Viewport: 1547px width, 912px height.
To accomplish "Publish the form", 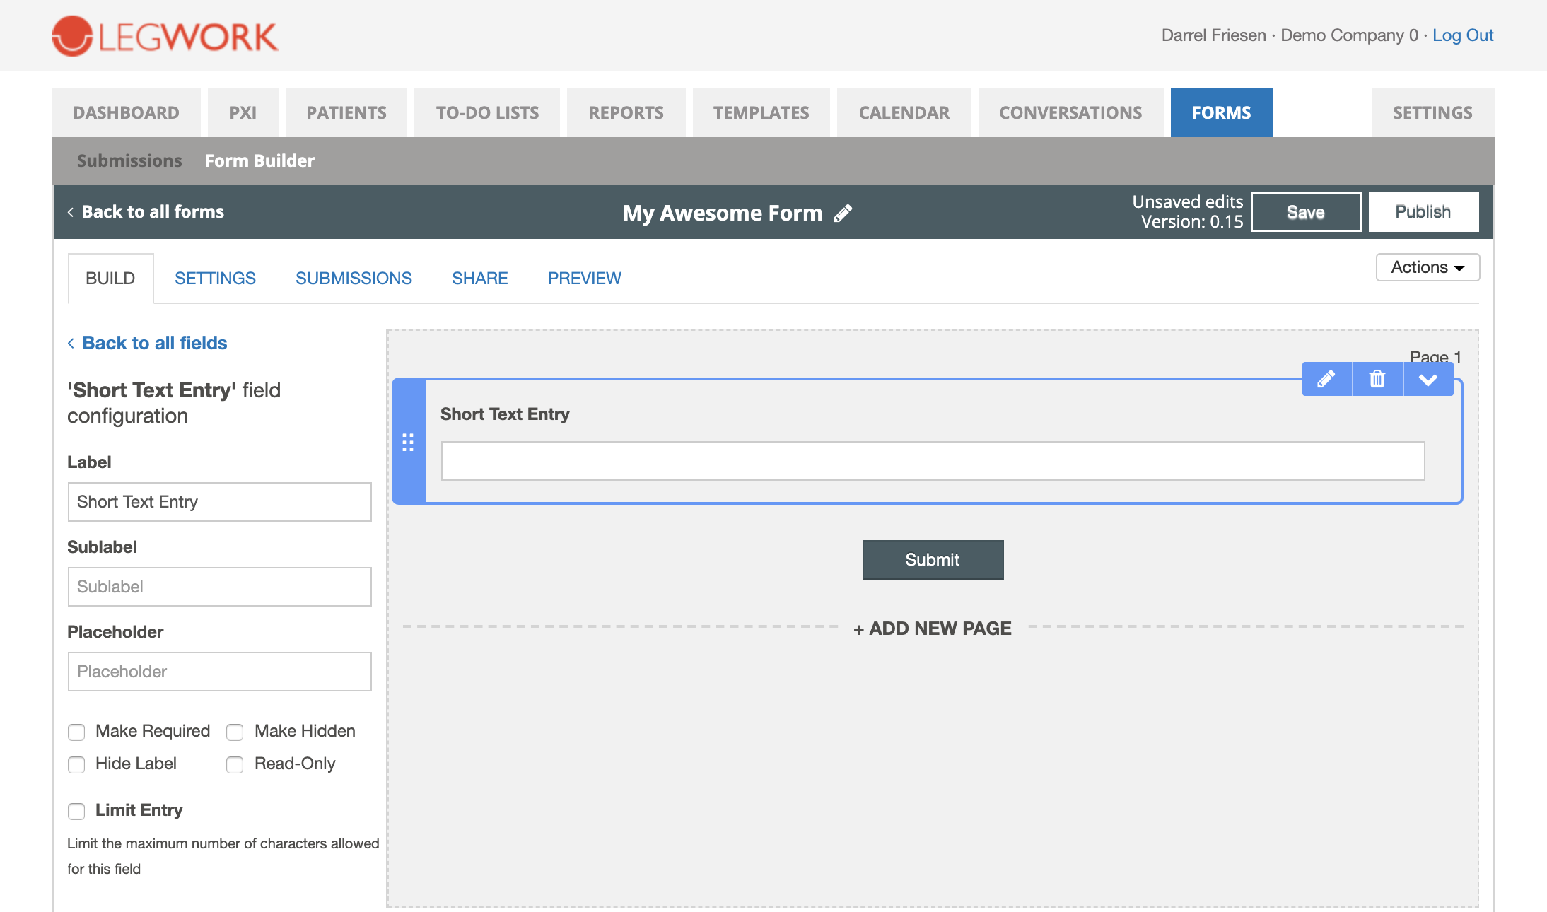I will [1423, 211].
